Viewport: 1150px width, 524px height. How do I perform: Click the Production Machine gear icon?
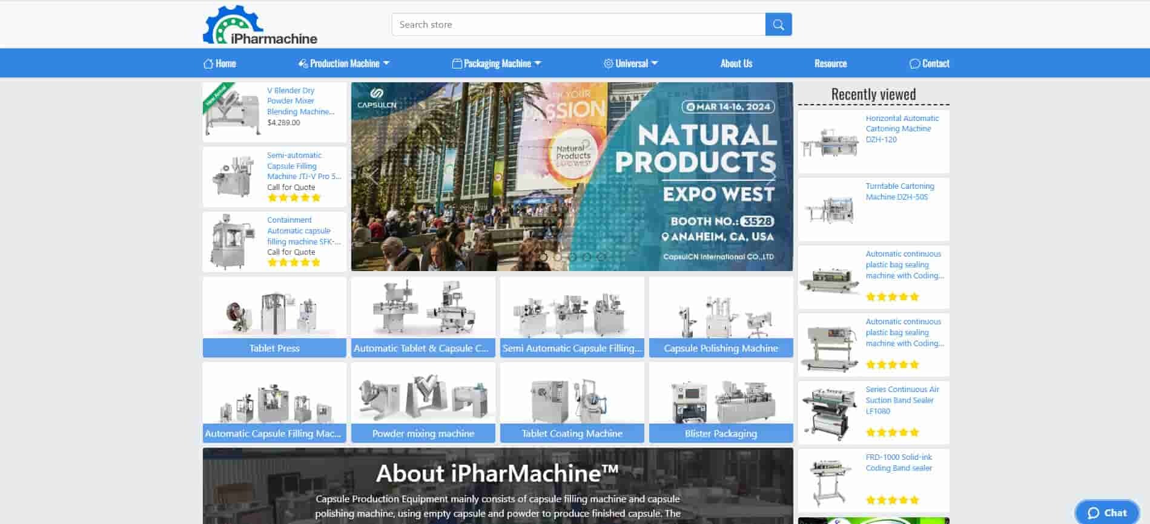point(303,64)
